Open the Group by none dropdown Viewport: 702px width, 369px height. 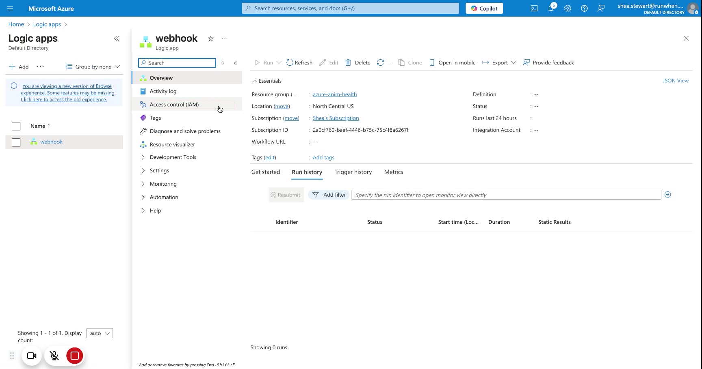(93, 67)
